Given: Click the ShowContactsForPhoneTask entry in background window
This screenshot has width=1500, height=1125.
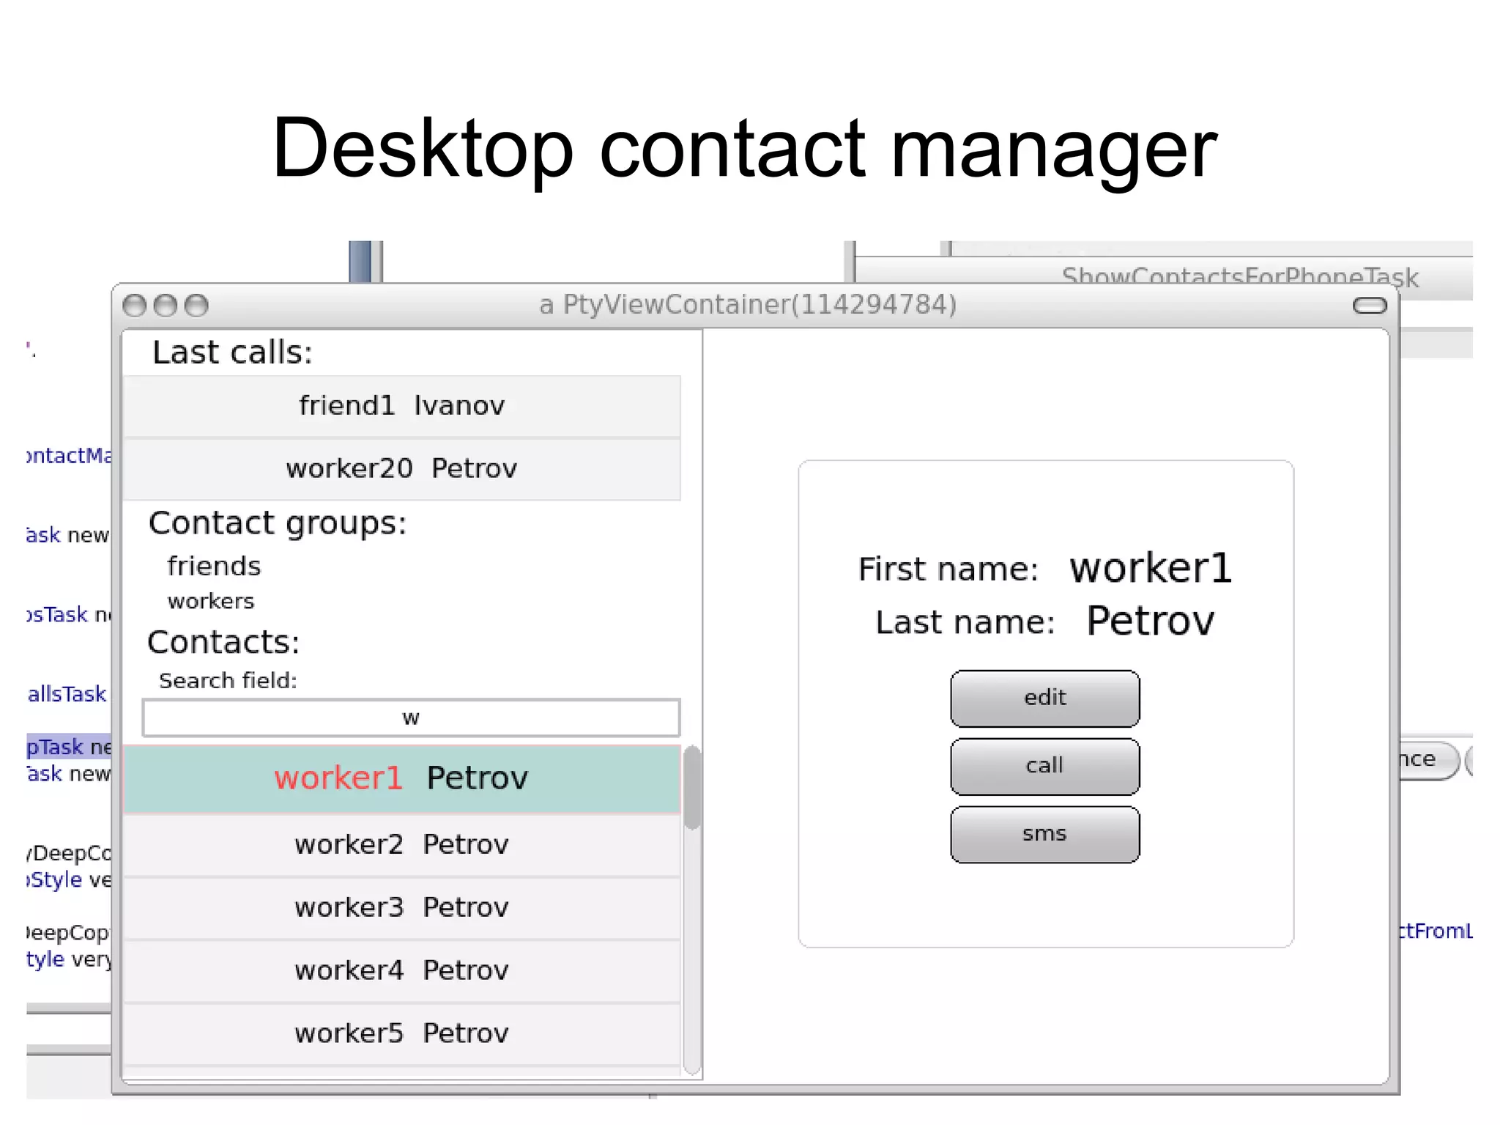Looking at the screenshot, I should tap(1239, 277).
